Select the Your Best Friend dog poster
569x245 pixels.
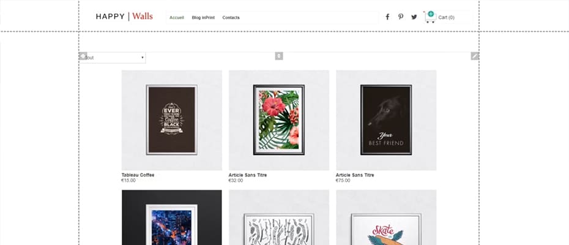pos(386,120)
